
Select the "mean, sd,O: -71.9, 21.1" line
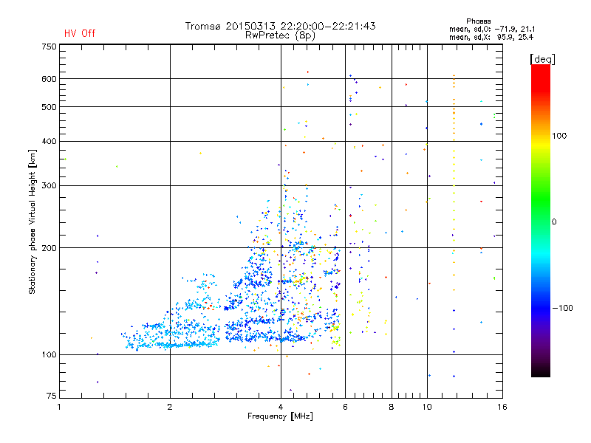tap(492, 29)
